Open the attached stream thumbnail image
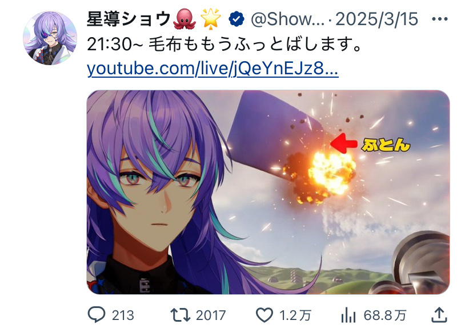 point(268,192)
